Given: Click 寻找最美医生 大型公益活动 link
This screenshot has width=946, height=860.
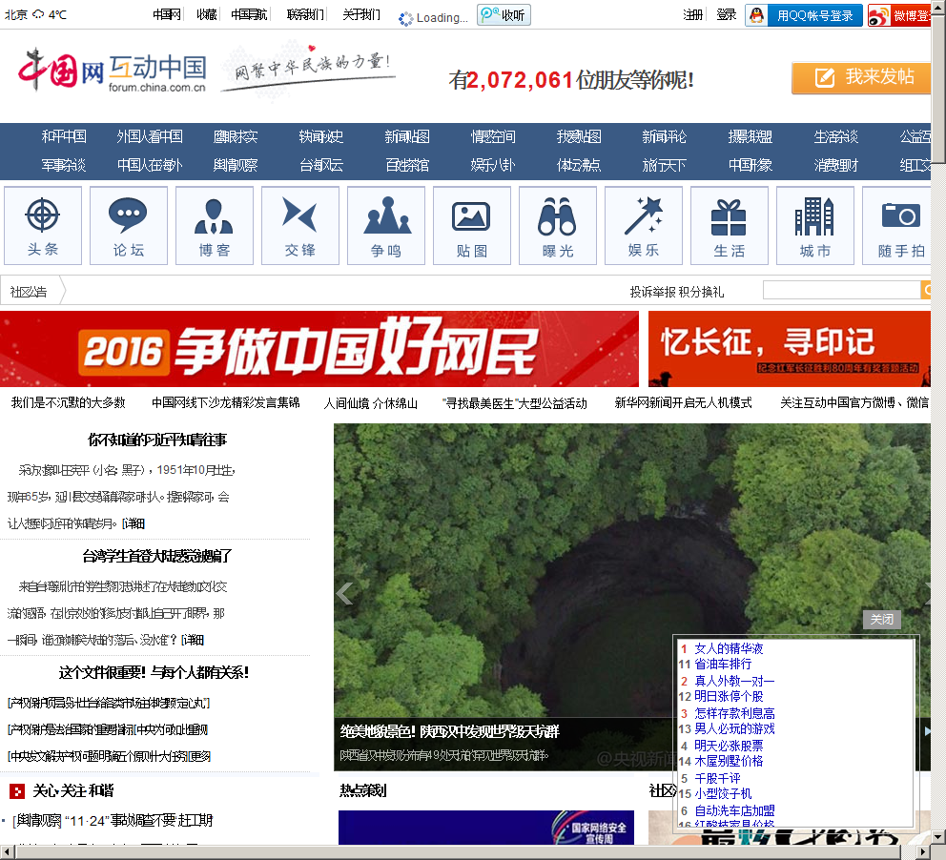Looking at the screenshot, I should click(x=515, y=403).
